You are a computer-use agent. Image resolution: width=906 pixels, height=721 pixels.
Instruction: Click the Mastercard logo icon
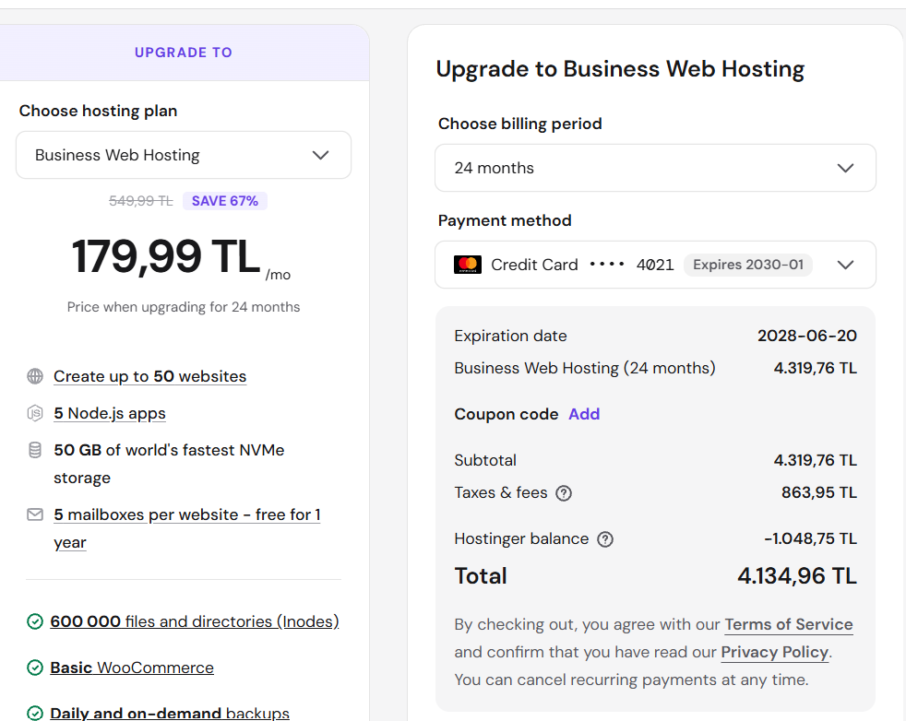468,265
